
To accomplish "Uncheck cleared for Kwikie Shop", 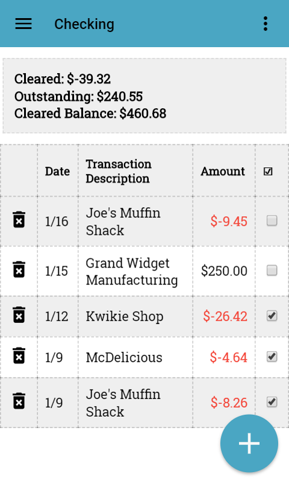I will point(272,316).
